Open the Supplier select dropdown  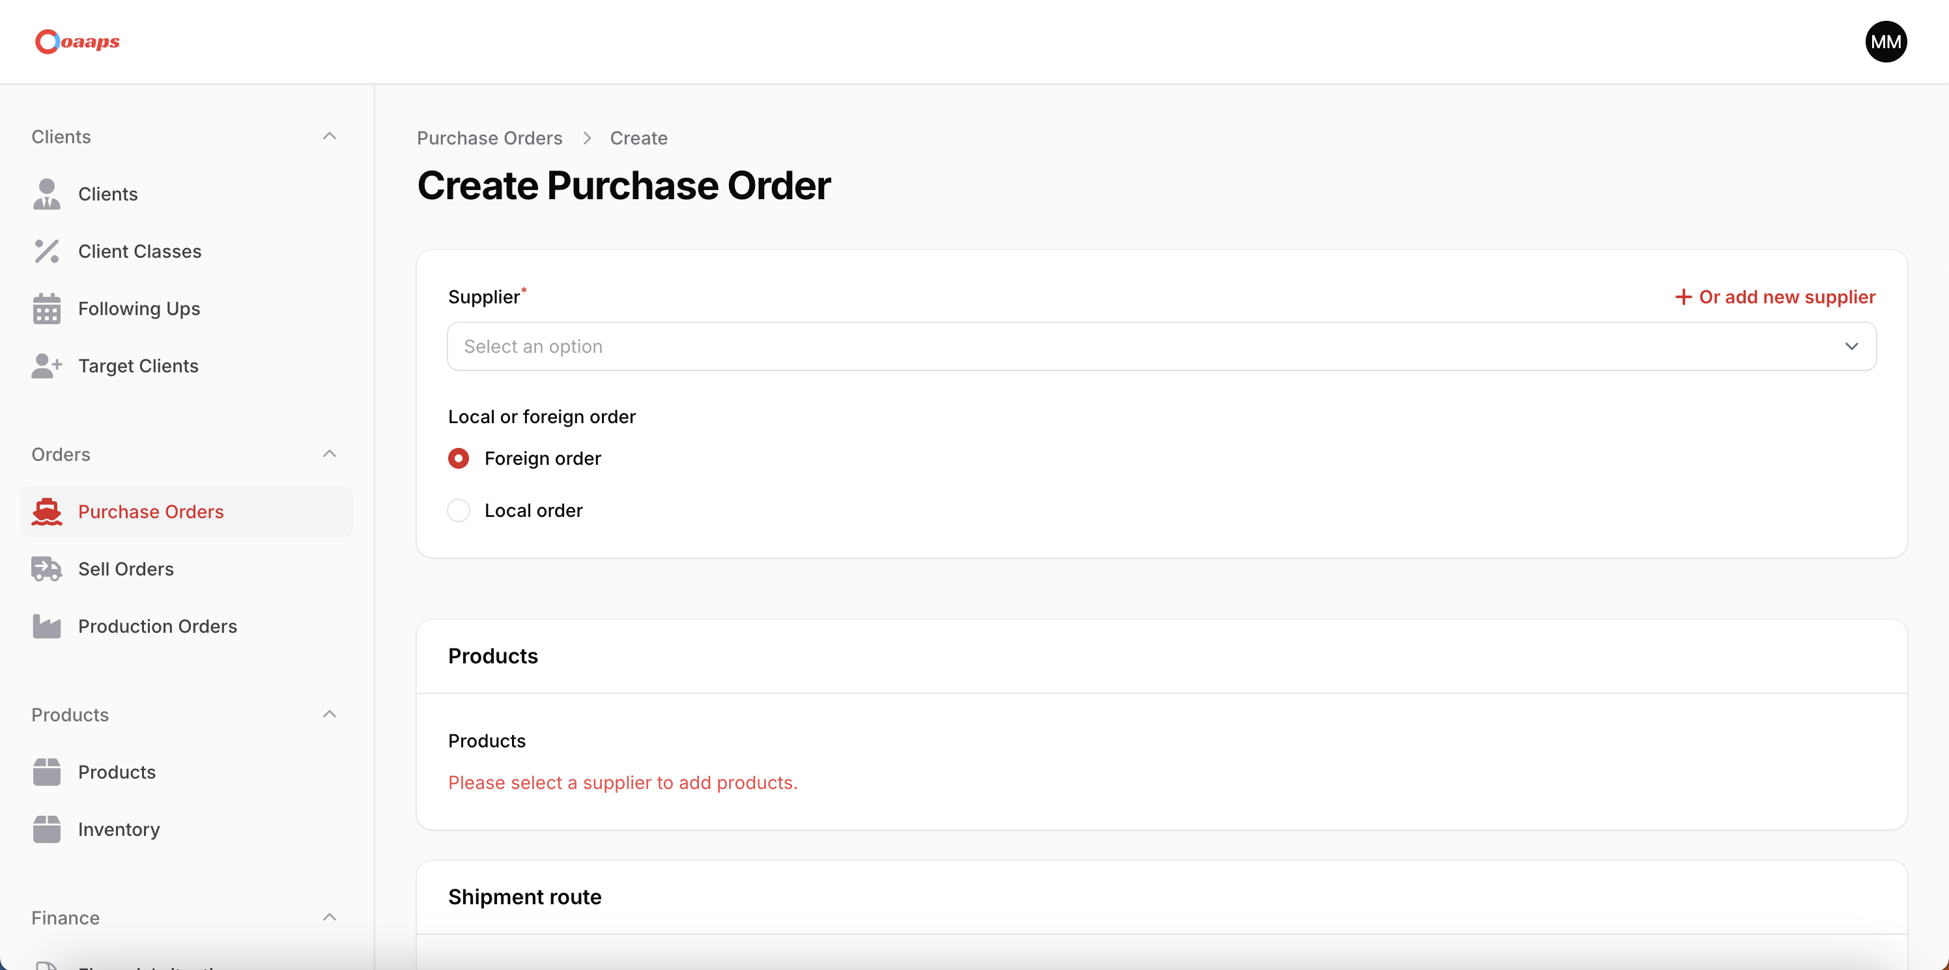coord(1161,346)
